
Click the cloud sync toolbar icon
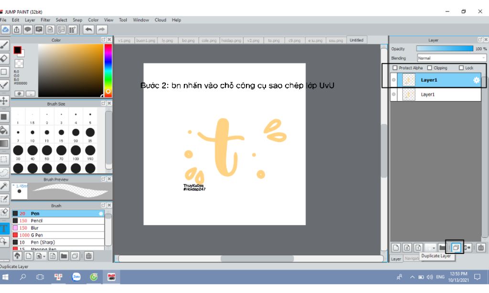pyautogui.click(x=5, y=30)
